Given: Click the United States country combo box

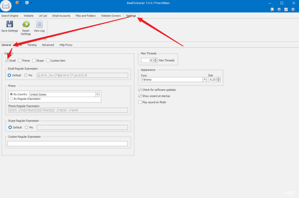Looking at the screenshot, I should click(64, 94).
